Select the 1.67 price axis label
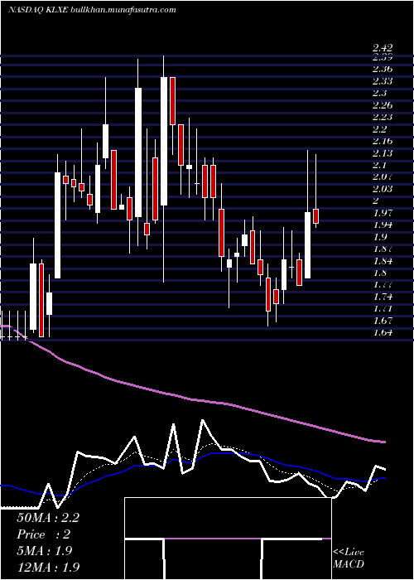Image resolution: width=414 pixels, height=580 pixels. [x=383, y=321]
